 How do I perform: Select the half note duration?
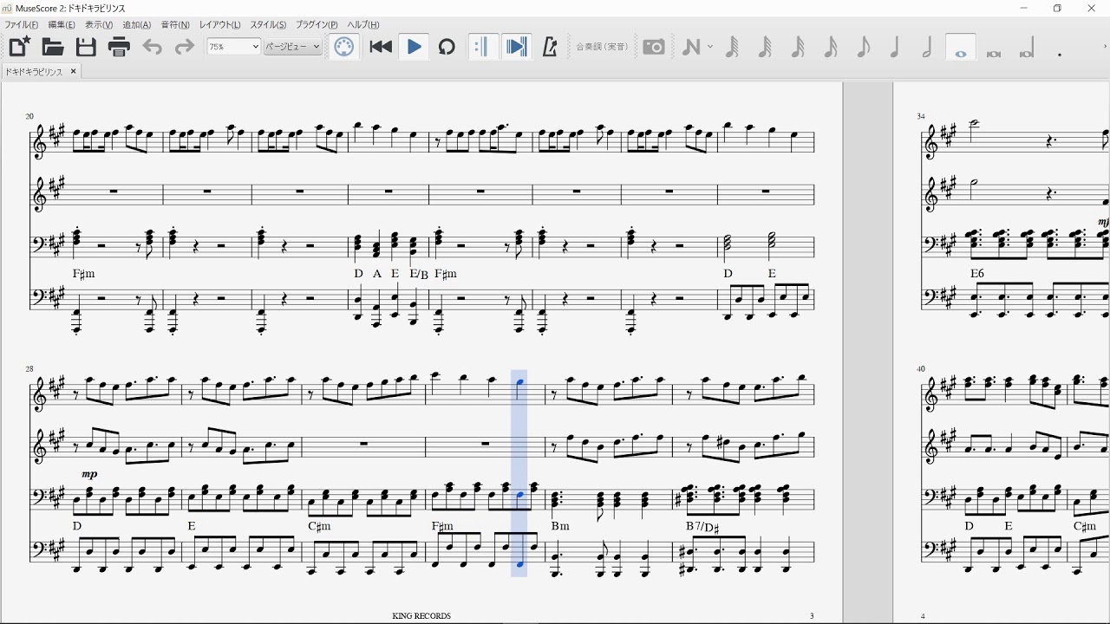(x=927, y=47)
